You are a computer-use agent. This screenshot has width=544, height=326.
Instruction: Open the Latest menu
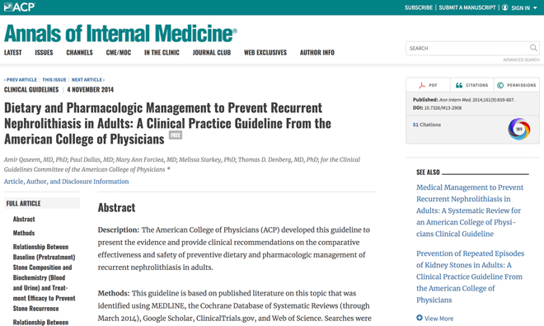pyautogui.click(x=13, y=53)
